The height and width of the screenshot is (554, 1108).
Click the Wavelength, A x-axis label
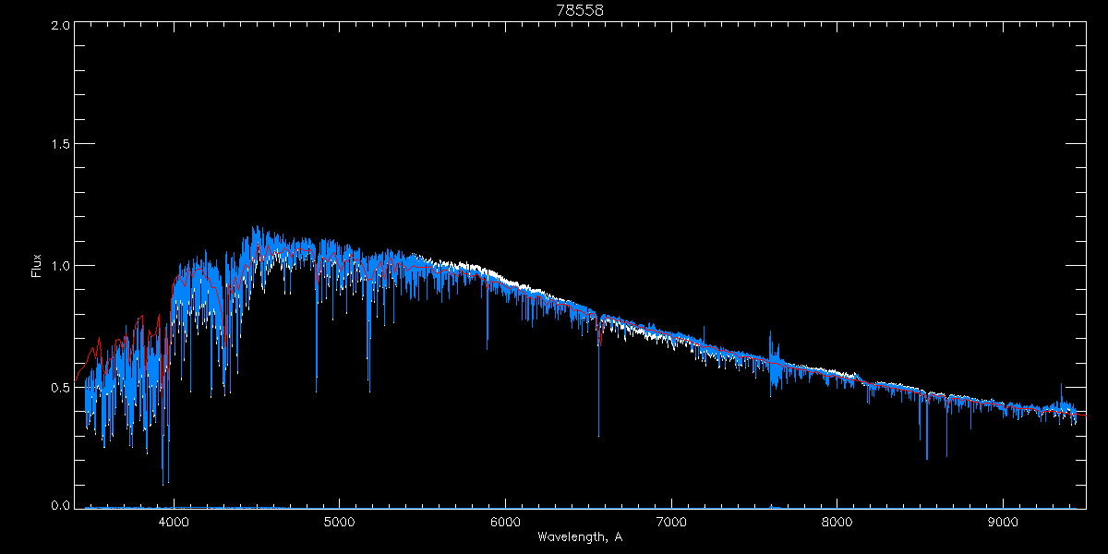pyautogui.click(x=579, y=537)
